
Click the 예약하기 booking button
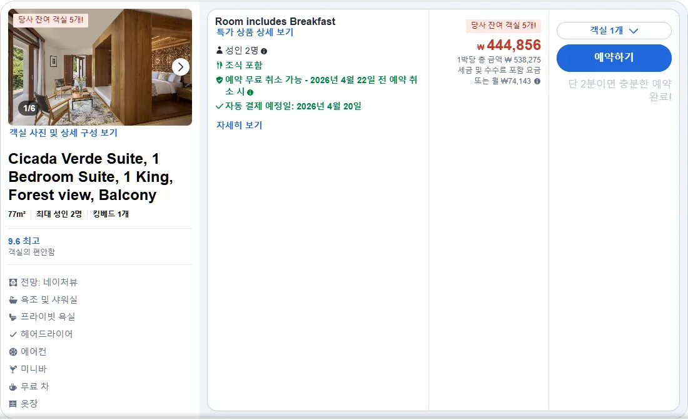(x=614, y=57)
